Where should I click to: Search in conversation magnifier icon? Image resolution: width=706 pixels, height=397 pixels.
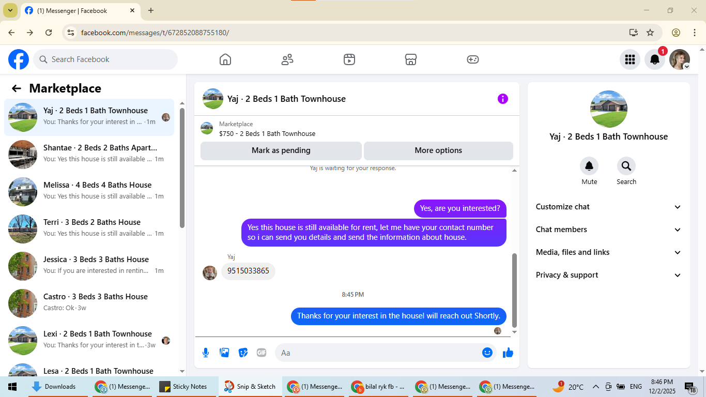pos(626,166)
